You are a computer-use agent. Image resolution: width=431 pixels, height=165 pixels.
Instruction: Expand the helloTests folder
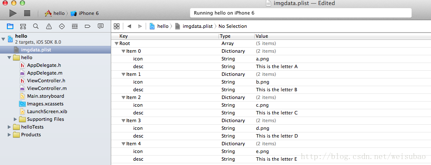9,127
